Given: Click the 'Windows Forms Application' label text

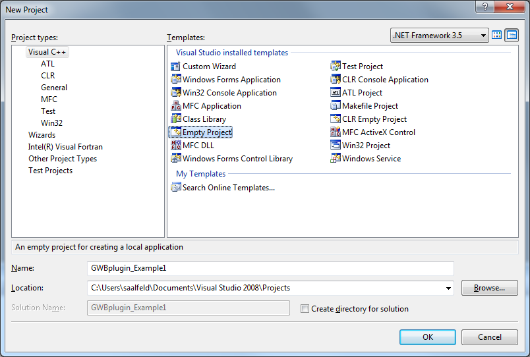Looking at the screenshot, I should [231, 80].
